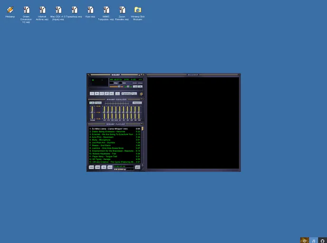Select Auto-Pilot - Seventeen in the playlist

[107, 137]
